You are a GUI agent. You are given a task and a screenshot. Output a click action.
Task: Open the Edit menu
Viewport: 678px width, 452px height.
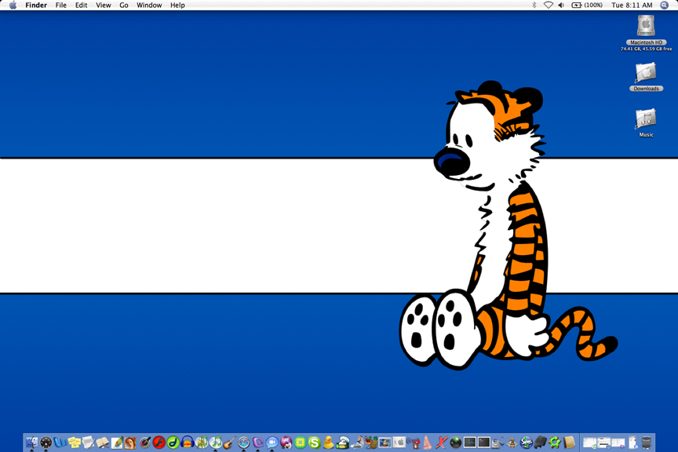coord(81,5)
